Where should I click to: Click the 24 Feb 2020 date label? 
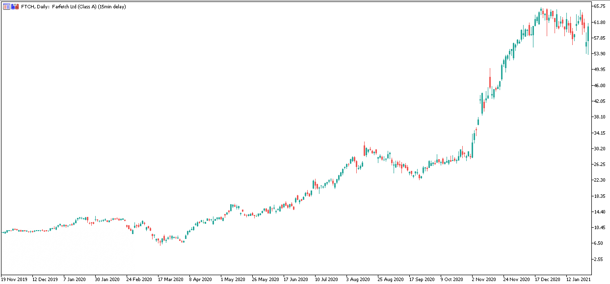(x=139, y=279)
